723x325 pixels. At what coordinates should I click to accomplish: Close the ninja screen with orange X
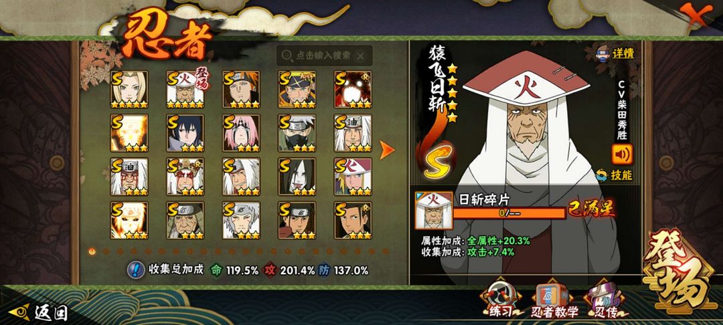(x=695, y=15)
